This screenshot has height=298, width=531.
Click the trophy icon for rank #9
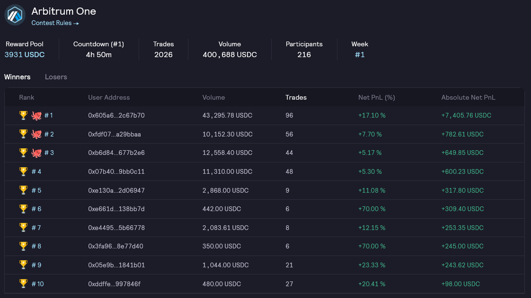coord(23,265)
